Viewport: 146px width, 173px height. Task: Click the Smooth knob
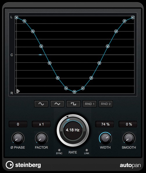click(129, 138)
